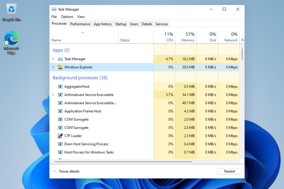Minimize the Task Manager window

211,9
